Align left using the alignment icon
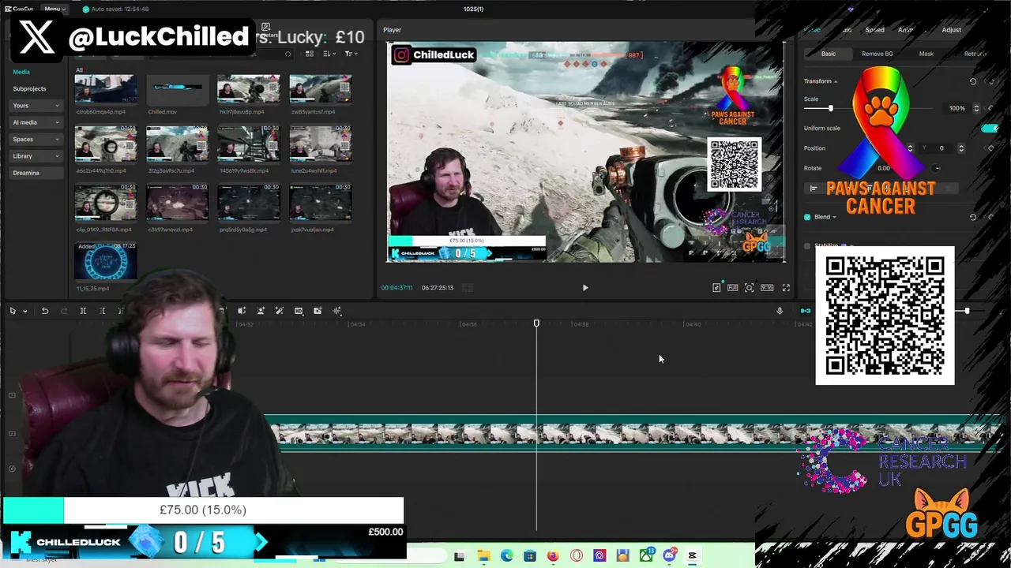This screenshot has width=1011, height=568. click(814, 189)
